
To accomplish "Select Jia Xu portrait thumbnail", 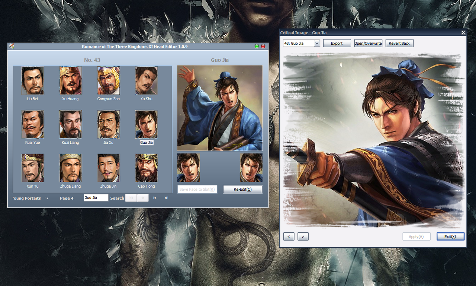I will (109, 124).
